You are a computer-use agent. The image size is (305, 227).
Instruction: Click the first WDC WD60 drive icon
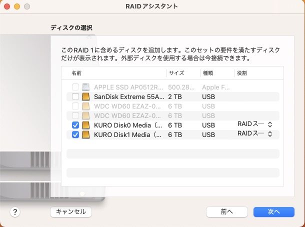point(86,105)
